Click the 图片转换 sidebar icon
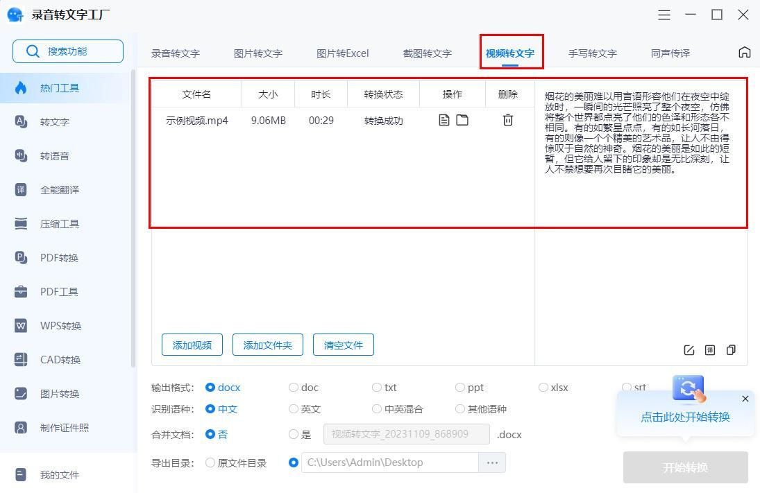 click(21, 393)
